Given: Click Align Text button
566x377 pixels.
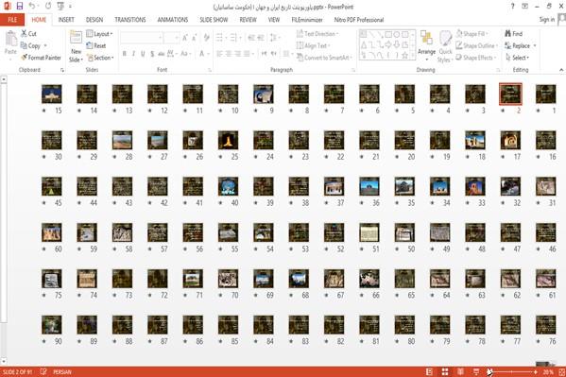Looking at the screenshot, I should coord(313,46).
